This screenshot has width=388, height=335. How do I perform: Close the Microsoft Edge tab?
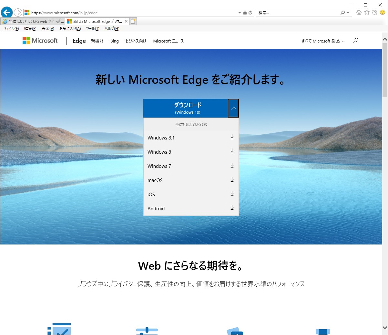[126, 22]
